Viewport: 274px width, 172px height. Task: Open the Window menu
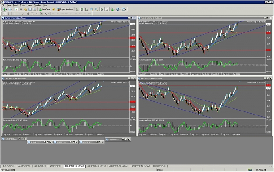(x=37, y=5)
